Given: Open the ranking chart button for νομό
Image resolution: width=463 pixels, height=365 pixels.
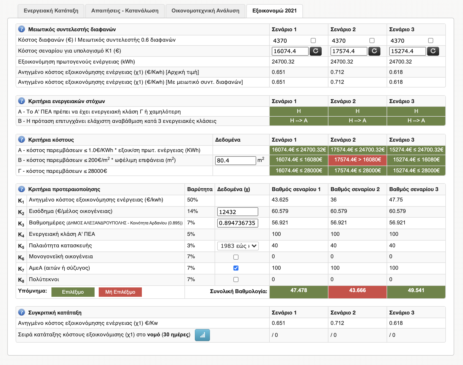Looking at the screenshot, I should [x=202, y=335].
